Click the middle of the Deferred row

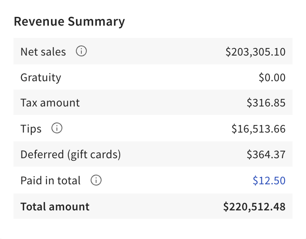153,154
